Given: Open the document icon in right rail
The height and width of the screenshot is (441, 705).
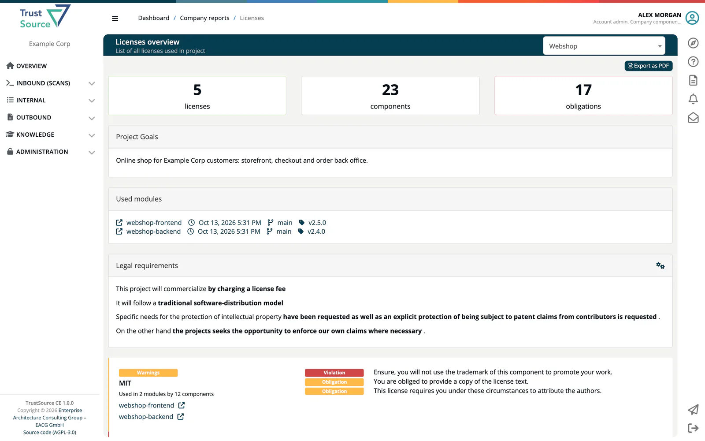Looking at the screenshot, I should [x=693, y=80].
